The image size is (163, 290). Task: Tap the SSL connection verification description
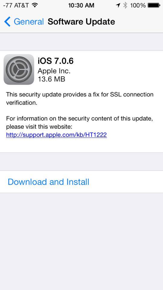click(x=80, y=98)
